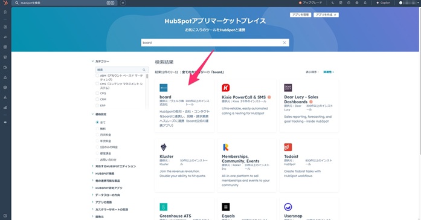Open the database-cylinder sidebar icon
The height and width of the screenshot is (220, 421).
(x=5, y=87)
